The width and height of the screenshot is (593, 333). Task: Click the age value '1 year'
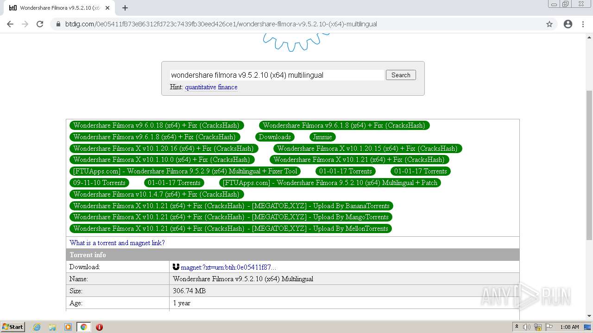click(182, 303)
